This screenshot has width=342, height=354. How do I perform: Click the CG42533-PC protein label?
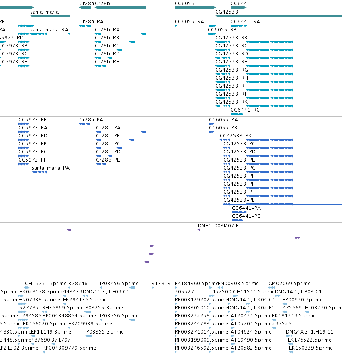point(239,144)
